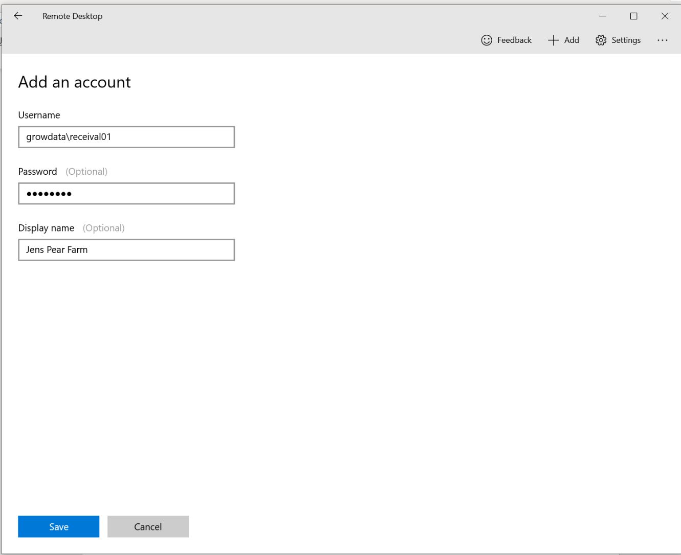Screen dimensions: 681x555
Task: Maximize the Remote Desktop window
Action: pyautogui.click(x=634, y=16)
